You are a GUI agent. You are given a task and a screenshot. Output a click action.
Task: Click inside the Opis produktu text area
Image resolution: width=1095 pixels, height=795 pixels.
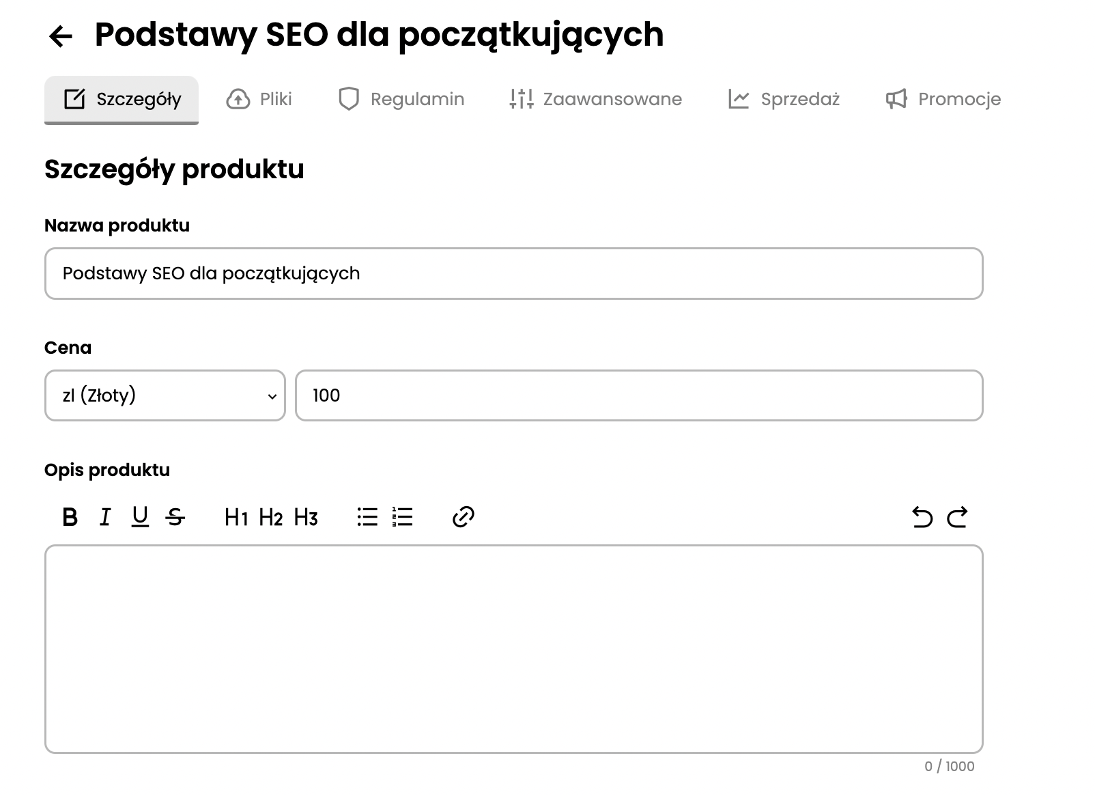point(513,649)
